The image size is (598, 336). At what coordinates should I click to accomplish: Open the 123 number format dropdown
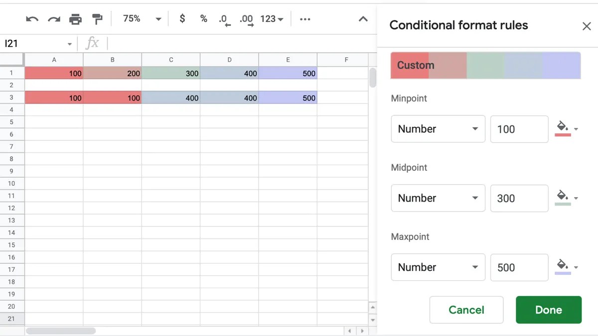tap(271, 18)
